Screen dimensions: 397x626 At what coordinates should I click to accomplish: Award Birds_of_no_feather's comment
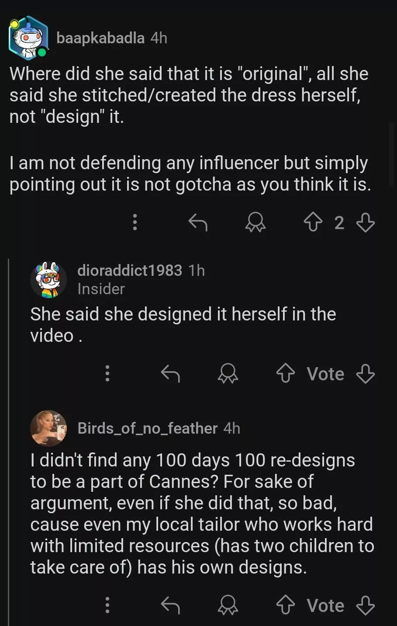click(228, 605)
